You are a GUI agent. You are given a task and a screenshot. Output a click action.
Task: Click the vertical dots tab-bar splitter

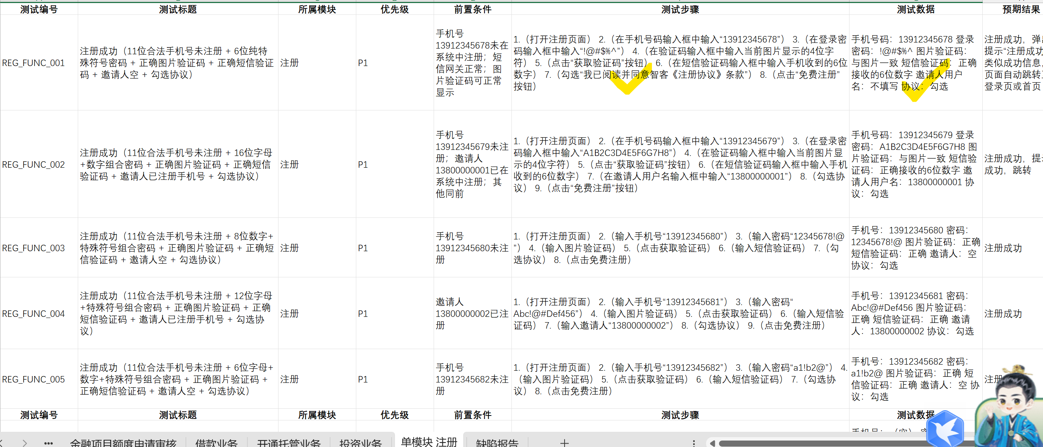(x=694, y=443)
